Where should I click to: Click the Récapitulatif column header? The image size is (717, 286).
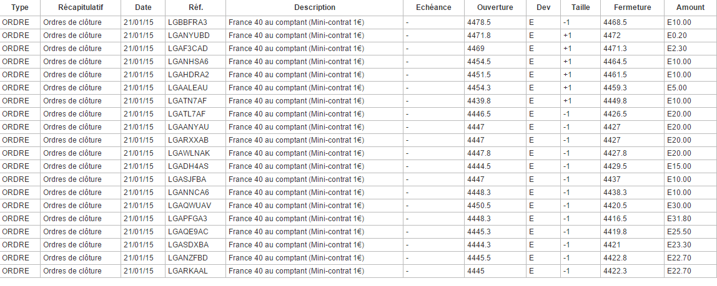tap(81, 7)
